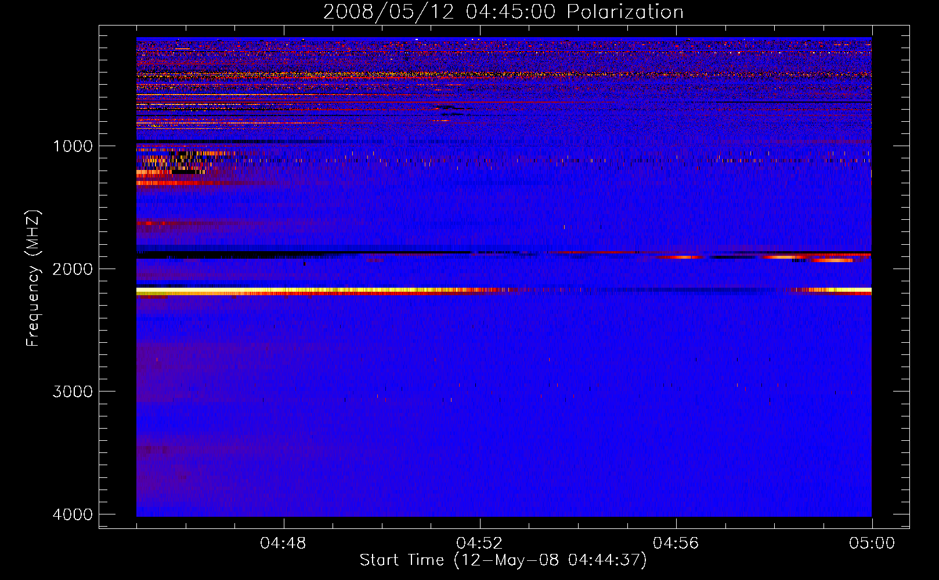Click the '1000' frequency tick label
939x580 pixels.
pyautogui.click(x=73, y=146)
